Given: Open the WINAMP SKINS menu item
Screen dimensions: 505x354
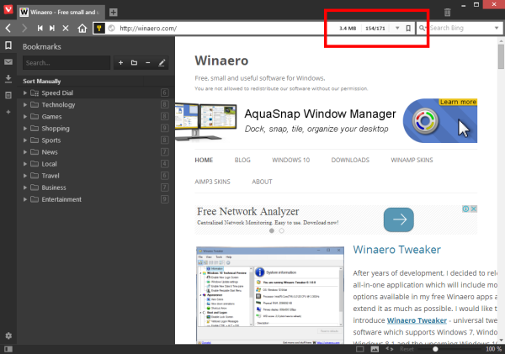Looking at the screenshot, I should coord(412,160).
